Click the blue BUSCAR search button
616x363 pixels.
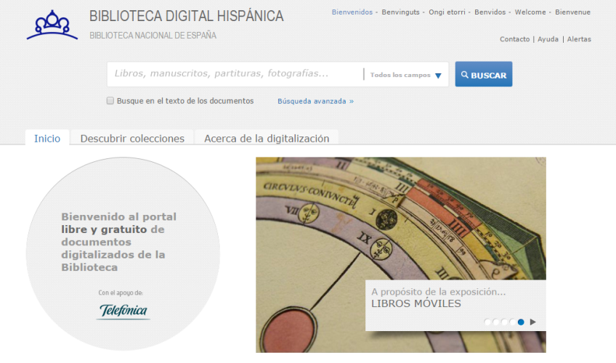(x=484, y=74)
